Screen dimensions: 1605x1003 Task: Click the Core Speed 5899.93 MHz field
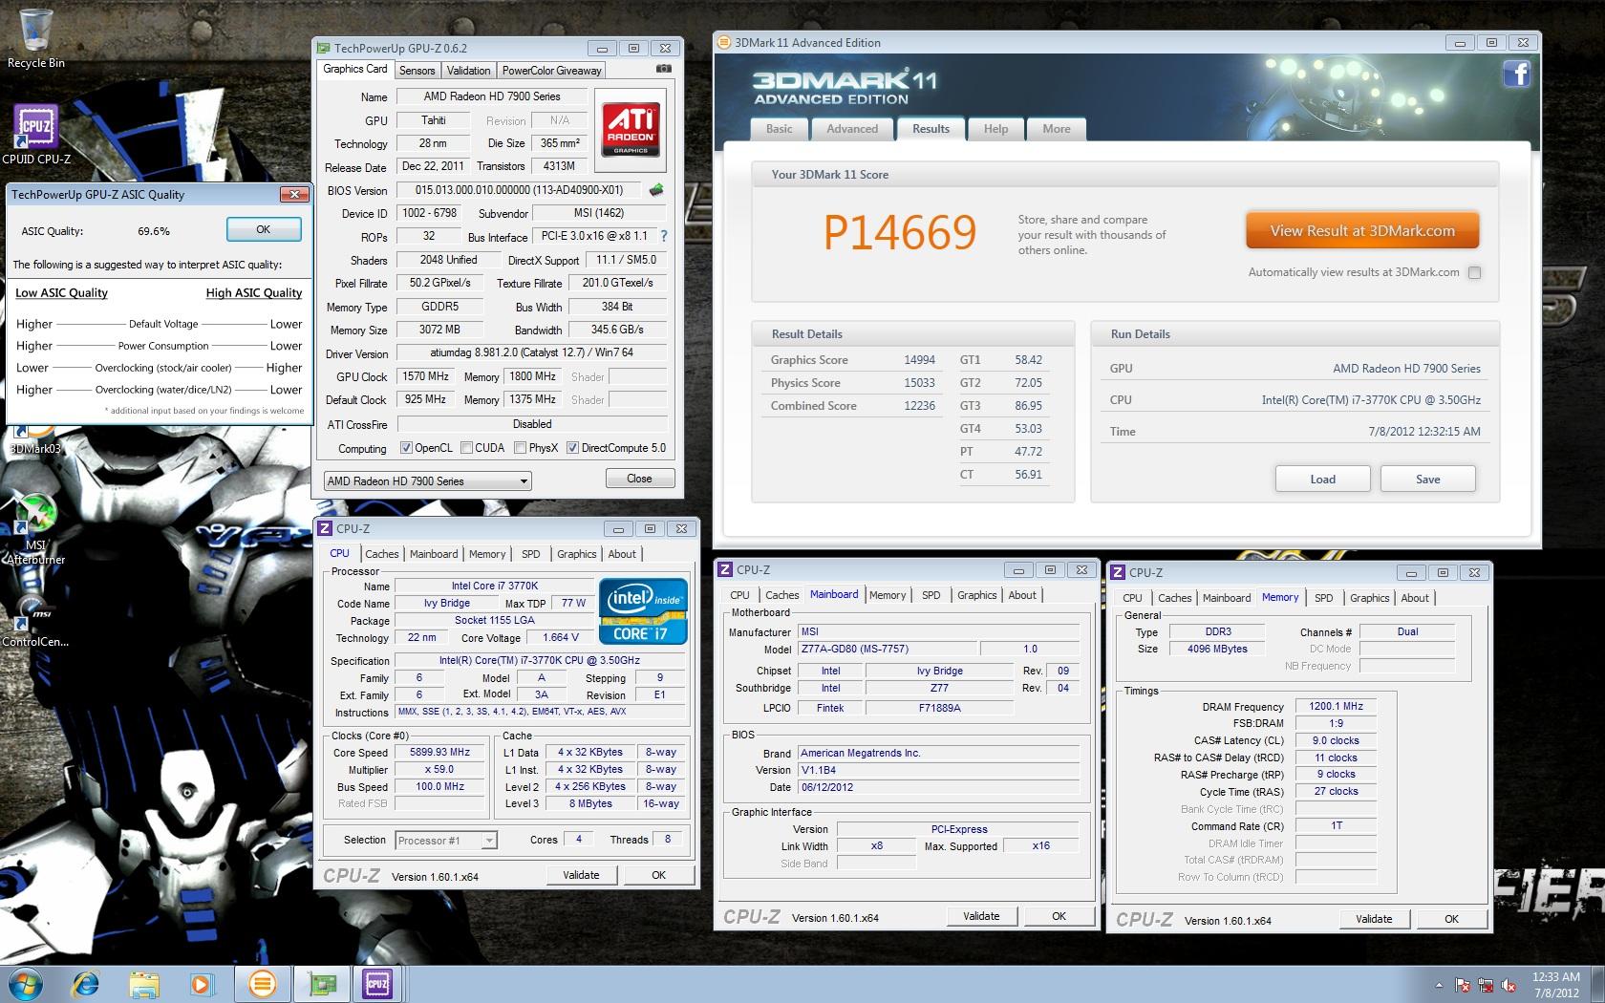(x=440, y=753)
